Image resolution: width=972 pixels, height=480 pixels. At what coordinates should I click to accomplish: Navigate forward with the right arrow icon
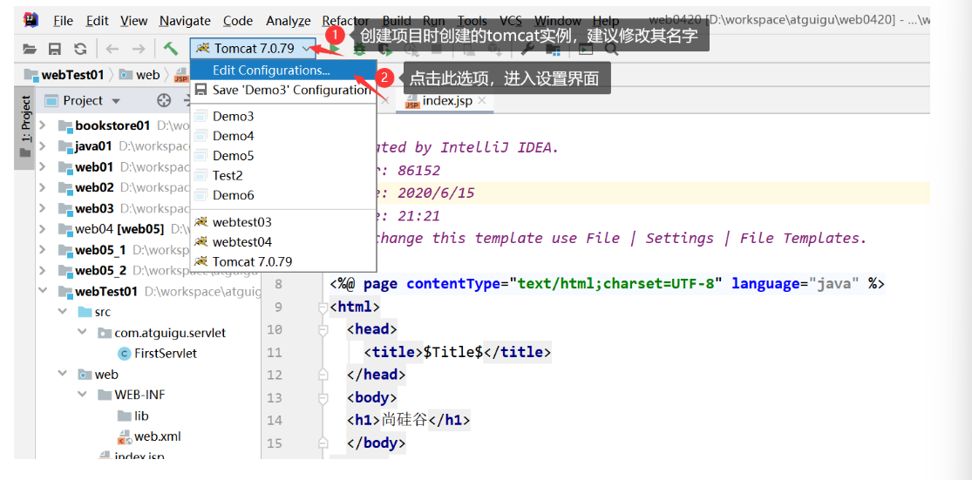[x=139, y=48]
